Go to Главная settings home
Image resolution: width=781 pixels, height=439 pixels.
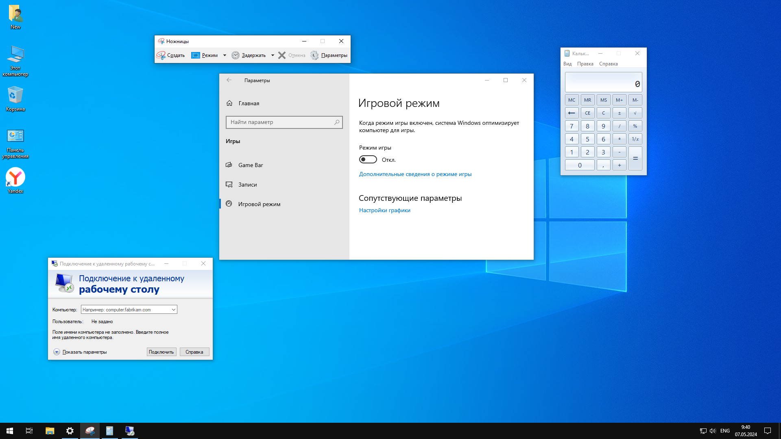249,103
